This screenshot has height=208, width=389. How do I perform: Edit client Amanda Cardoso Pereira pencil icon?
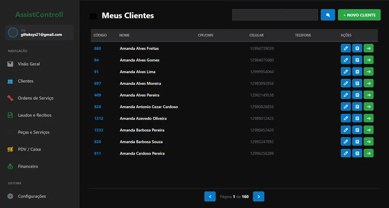(346, 153)
